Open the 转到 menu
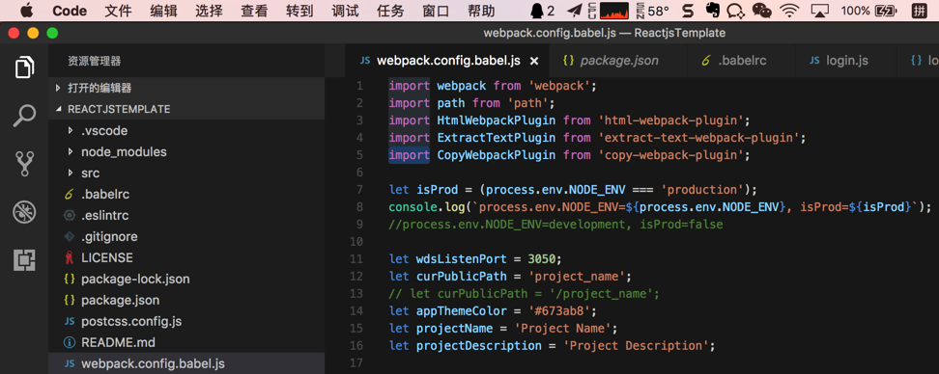939x374 pixels. click(x=300, y=11)
